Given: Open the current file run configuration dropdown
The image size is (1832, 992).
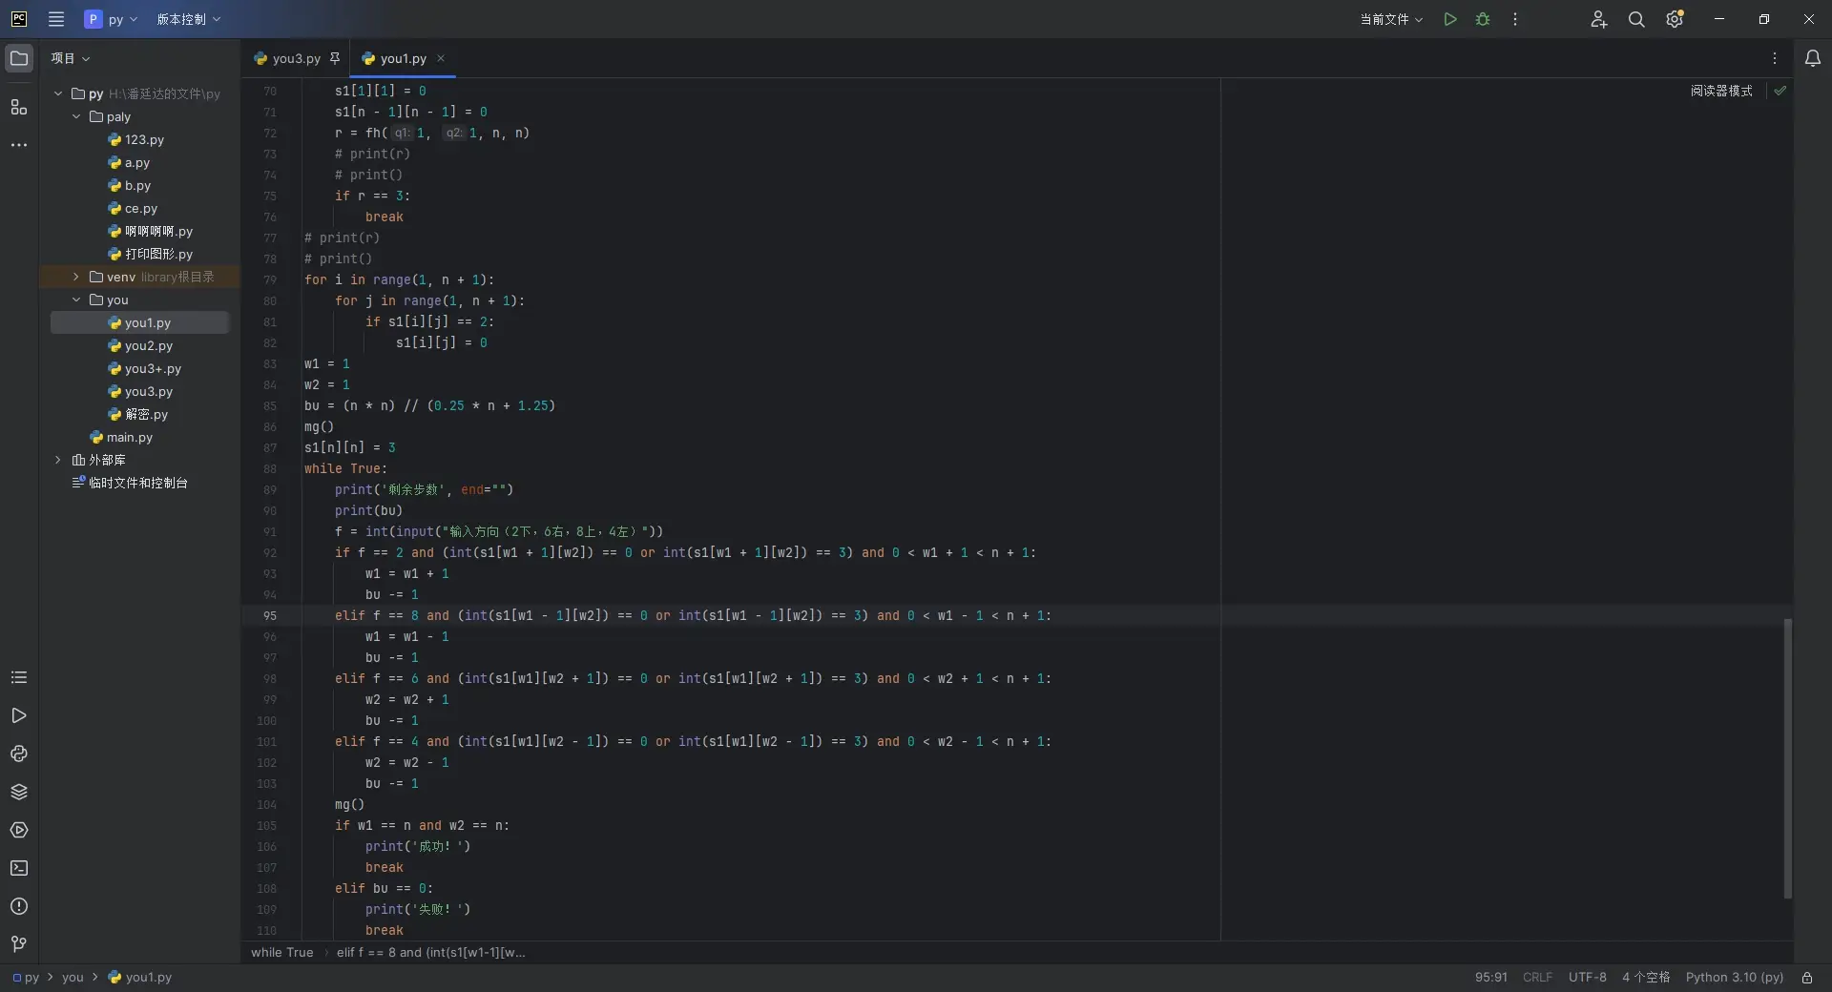Looking at the screenshot, I should 1391,19.
